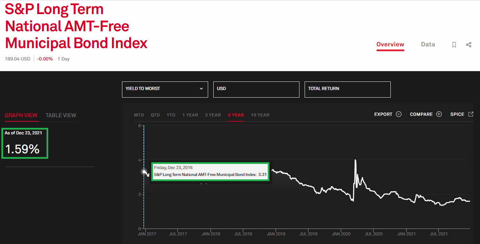This screenshot has width=480, height=244.
Task: Bookmark this index page
Action: pyautogui.click(x=454, y=45)
